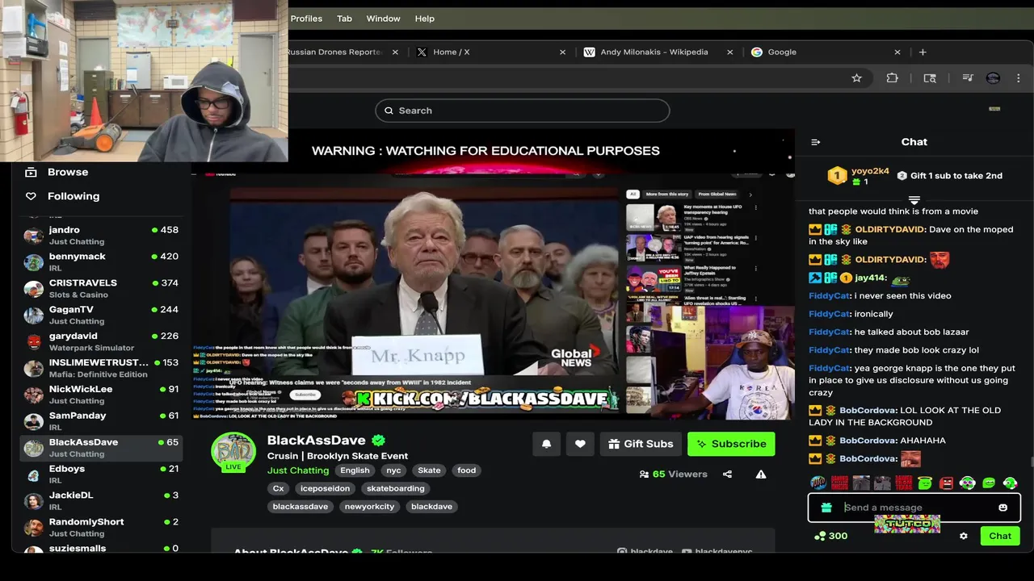Viewport: 1034px width, 581px height.
Task: Open chat settings gear icon
Action: 963,536
